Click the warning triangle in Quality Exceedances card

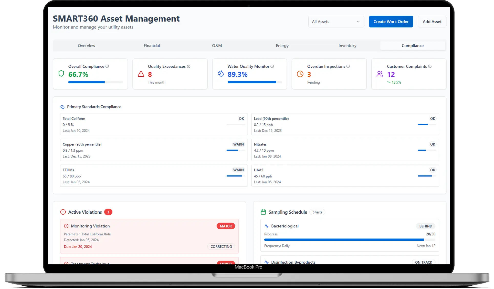point(141,74)
